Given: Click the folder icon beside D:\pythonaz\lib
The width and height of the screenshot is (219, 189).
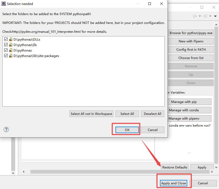Looking at the screenshot, I should pos(11,45).
